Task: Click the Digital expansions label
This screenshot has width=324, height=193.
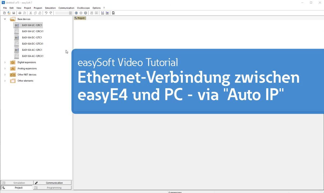Action: point(27,62)
